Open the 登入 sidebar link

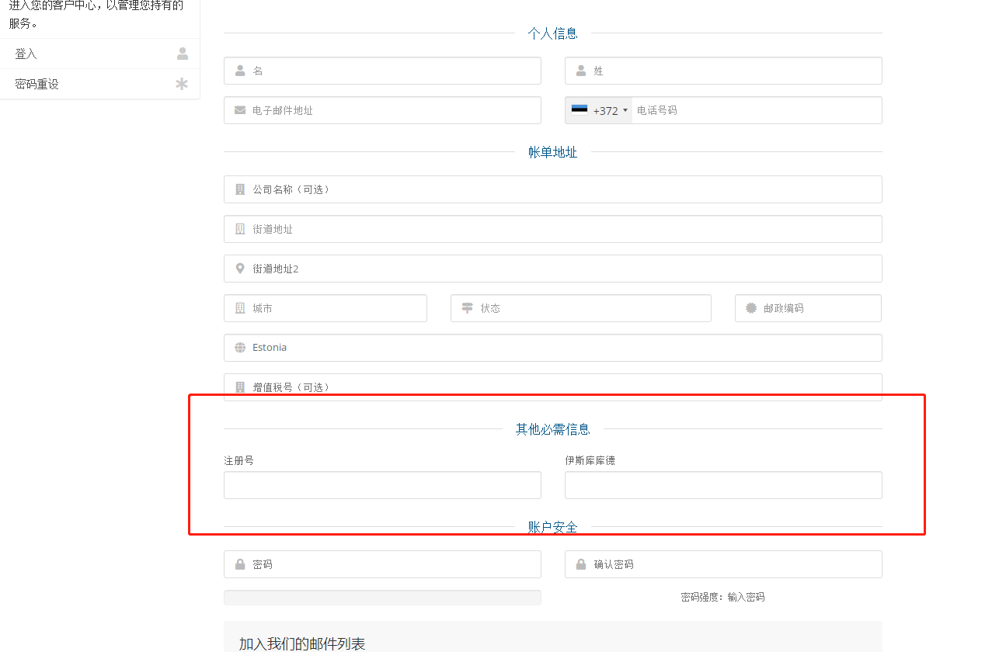coord(99,54)
